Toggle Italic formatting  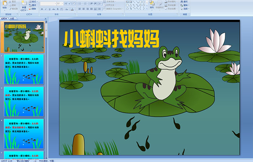point(46,9)
